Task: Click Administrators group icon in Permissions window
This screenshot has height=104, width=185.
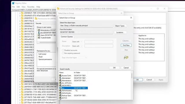Action: click(x=39, y=30)
